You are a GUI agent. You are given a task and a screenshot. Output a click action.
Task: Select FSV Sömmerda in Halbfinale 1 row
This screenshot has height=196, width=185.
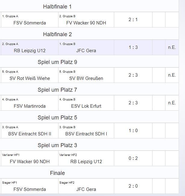(x=30, y=23)
